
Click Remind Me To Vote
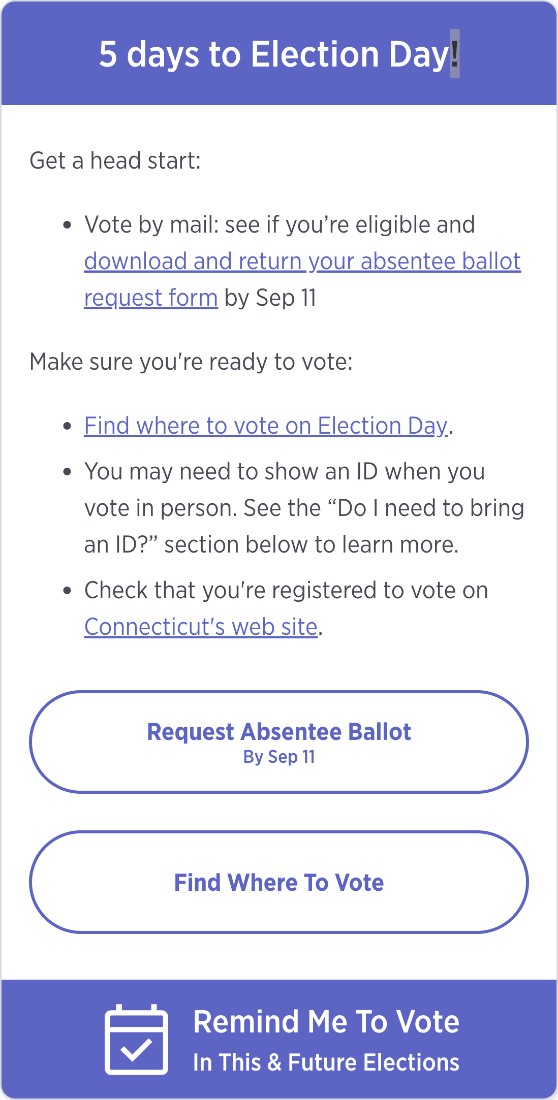[327, 1022]
